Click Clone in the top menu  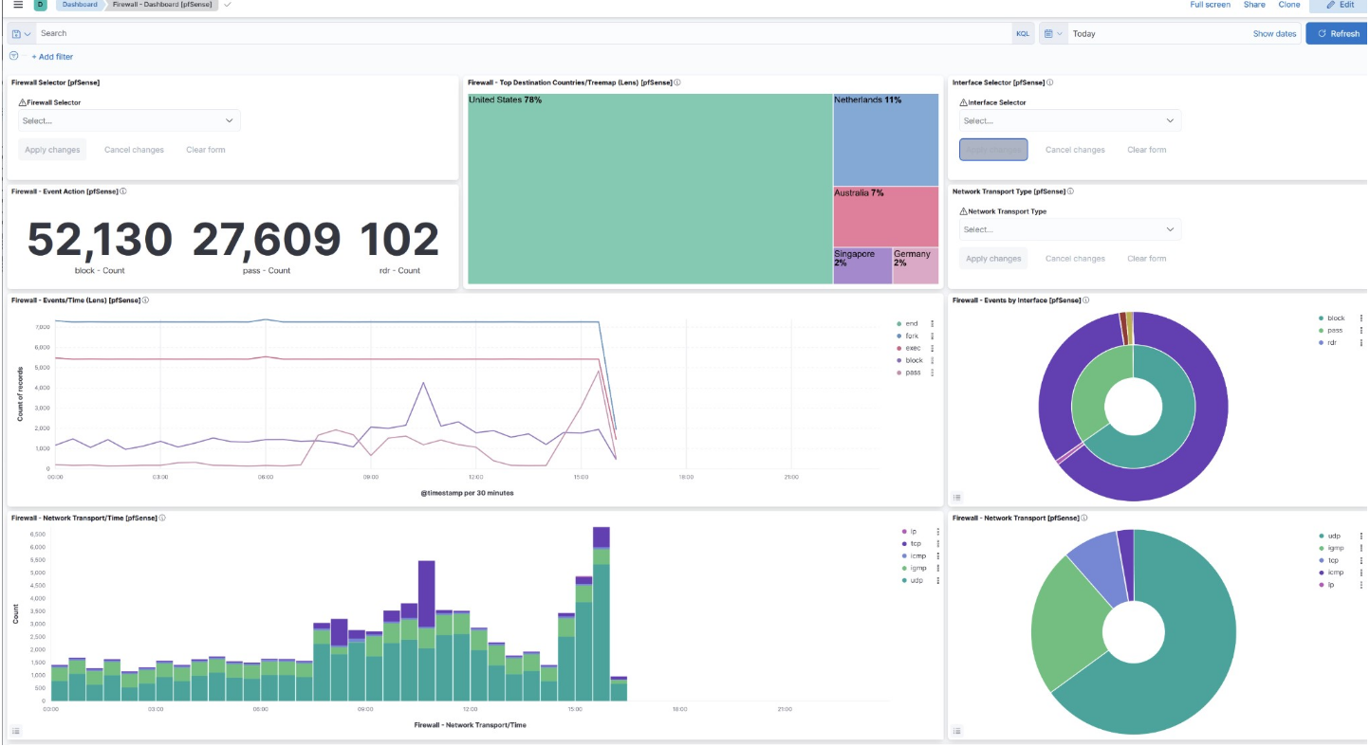point(1289,5)
